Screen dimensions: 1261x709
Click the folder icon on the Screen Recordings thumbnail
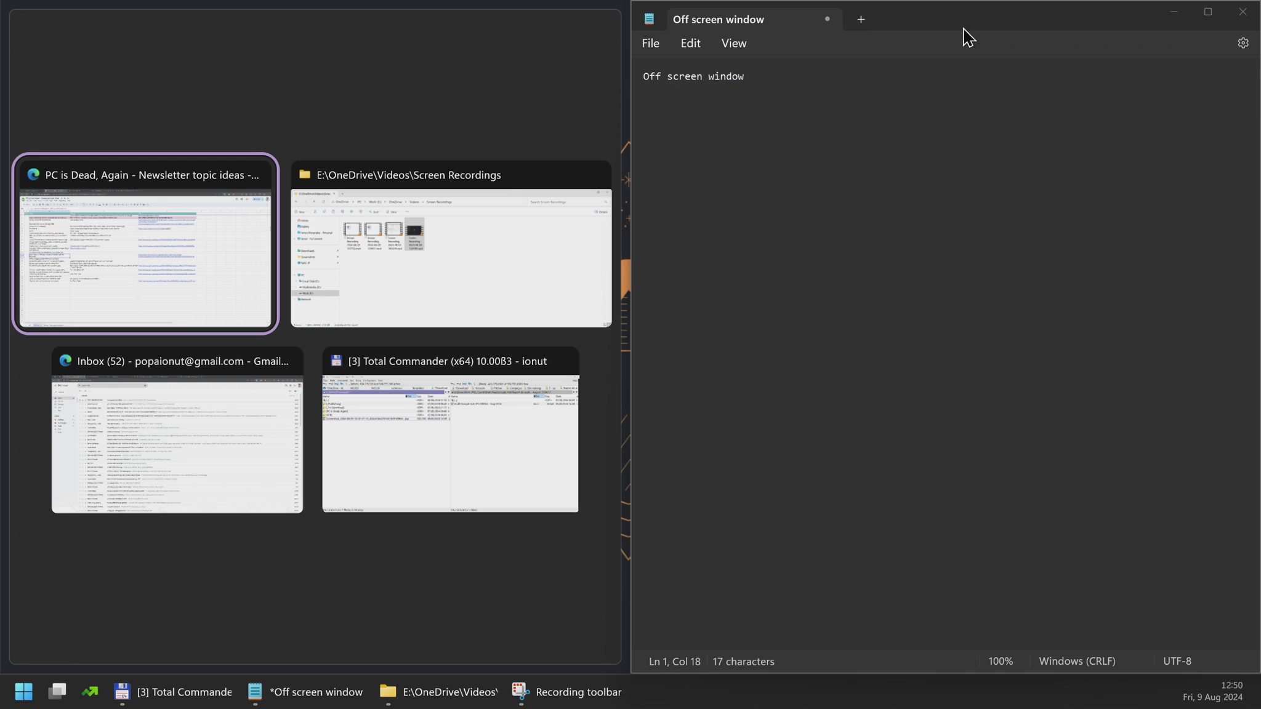coord(304,175)
